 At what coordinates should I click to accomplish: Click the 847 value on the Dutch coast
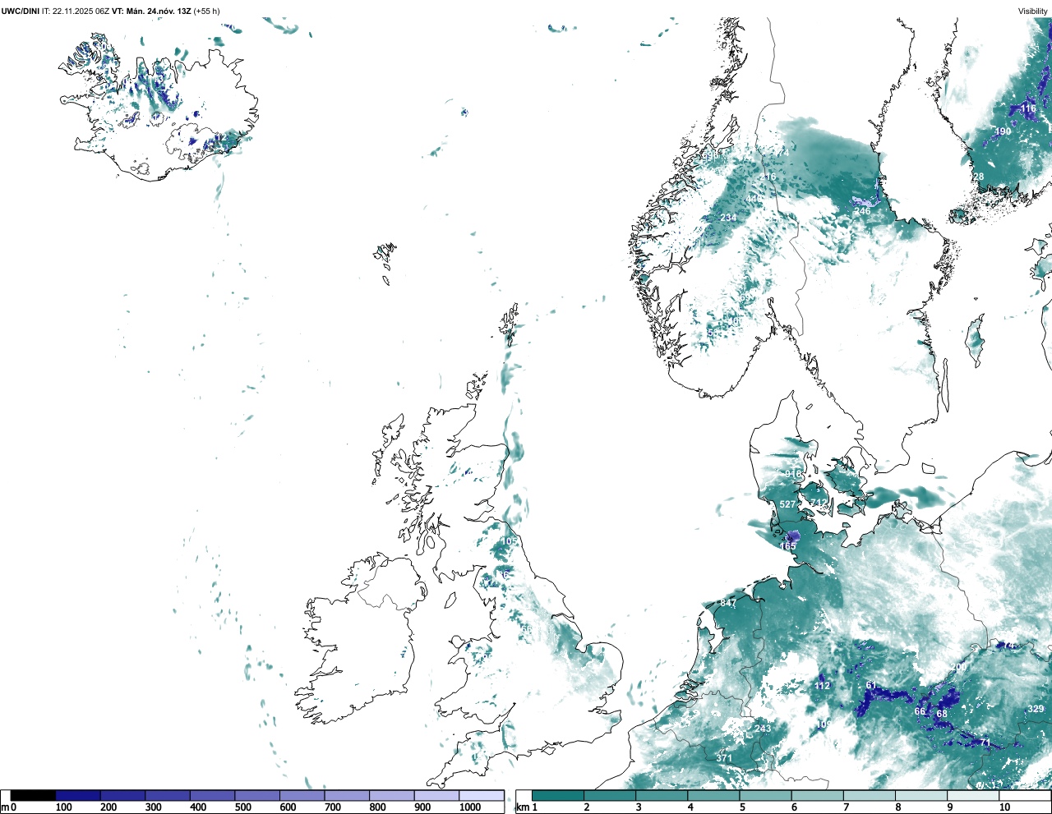coord(728,603)
